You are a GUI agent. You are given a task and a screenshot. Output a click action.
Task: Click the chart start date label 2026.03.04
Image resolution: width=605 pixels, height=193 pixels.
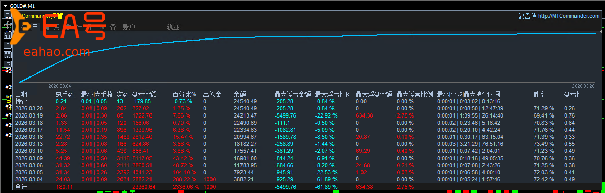point(60,86)
